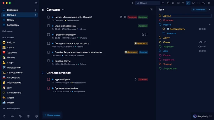Viewport: 214px width, 120px height.
Task: Toggle the tags panel icon in toolbar
Action: [x=188, y=3]
